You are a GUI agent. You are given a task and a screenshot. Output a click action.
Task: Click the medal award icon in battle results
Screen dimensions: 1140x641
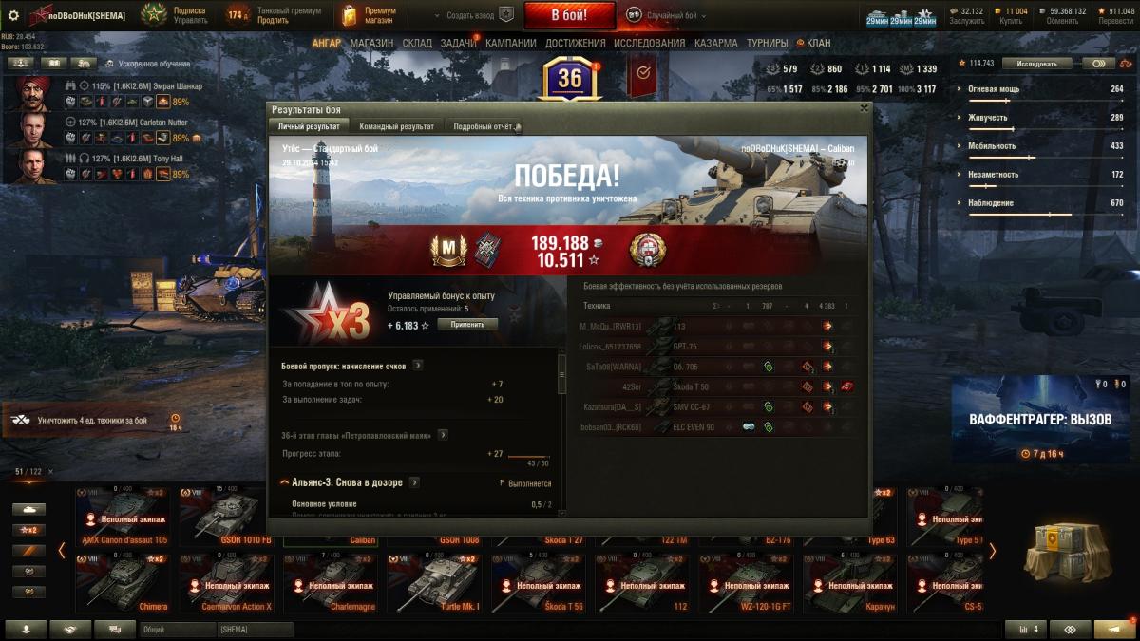coord(646,249)
